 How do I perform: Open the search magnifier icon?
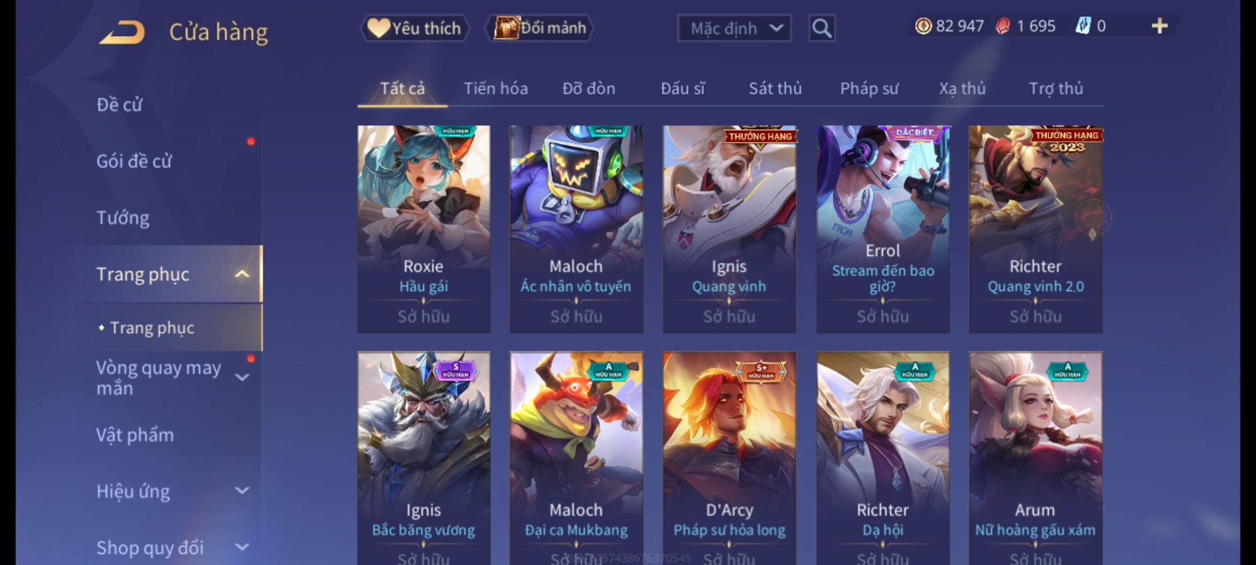[x=822, y=28]
